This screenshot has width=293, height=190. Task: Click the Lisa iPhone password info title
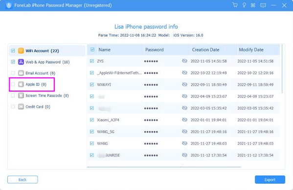[146, 26]
